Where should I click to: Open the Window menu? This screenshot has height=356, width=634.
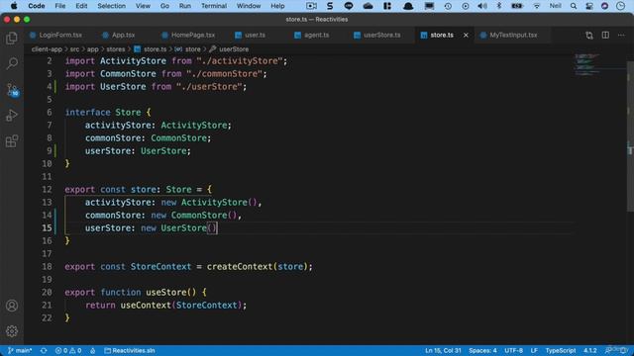tap(249, 6)
